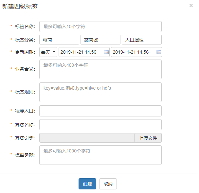Click the 算法引擎 label text
The image size is (199, 193).
click(x=25, y=138)
